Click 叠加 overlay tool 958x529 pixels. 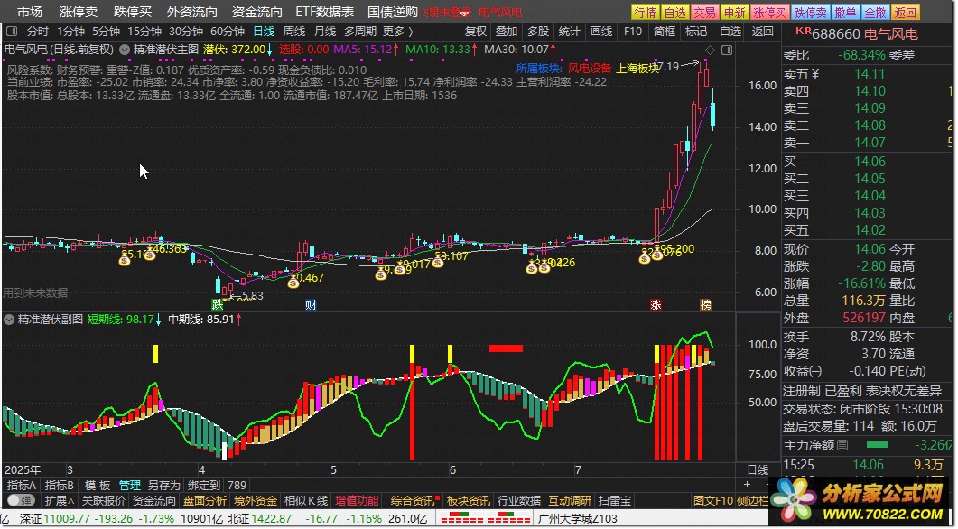pyautogui.click(x=507, y=32)
